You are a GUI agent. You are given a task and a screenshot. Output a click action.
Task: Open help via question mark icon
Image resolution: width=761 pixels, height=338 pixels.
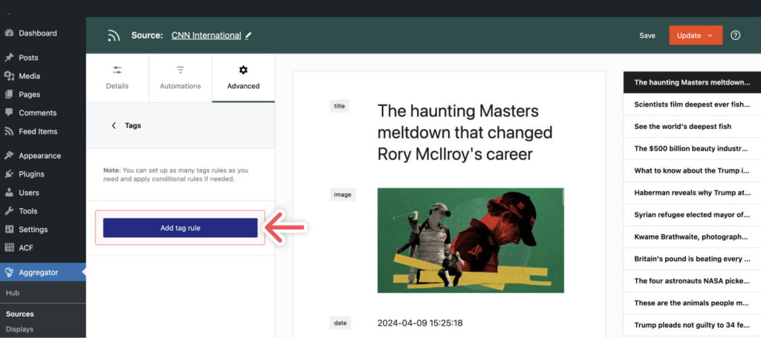(735, 36)
